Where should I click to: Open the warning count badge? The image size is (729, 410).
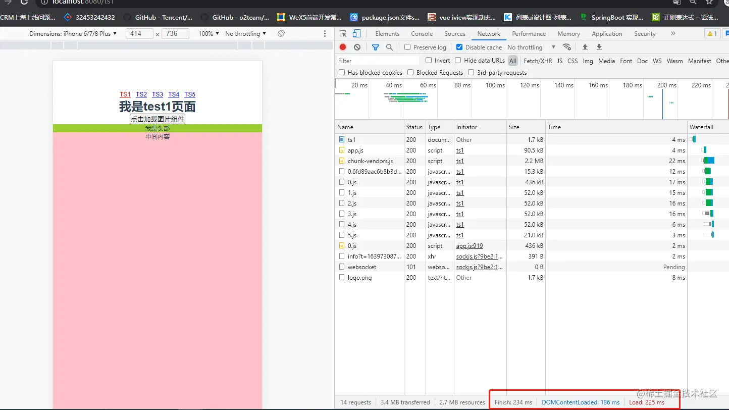[x=712, y=34]
